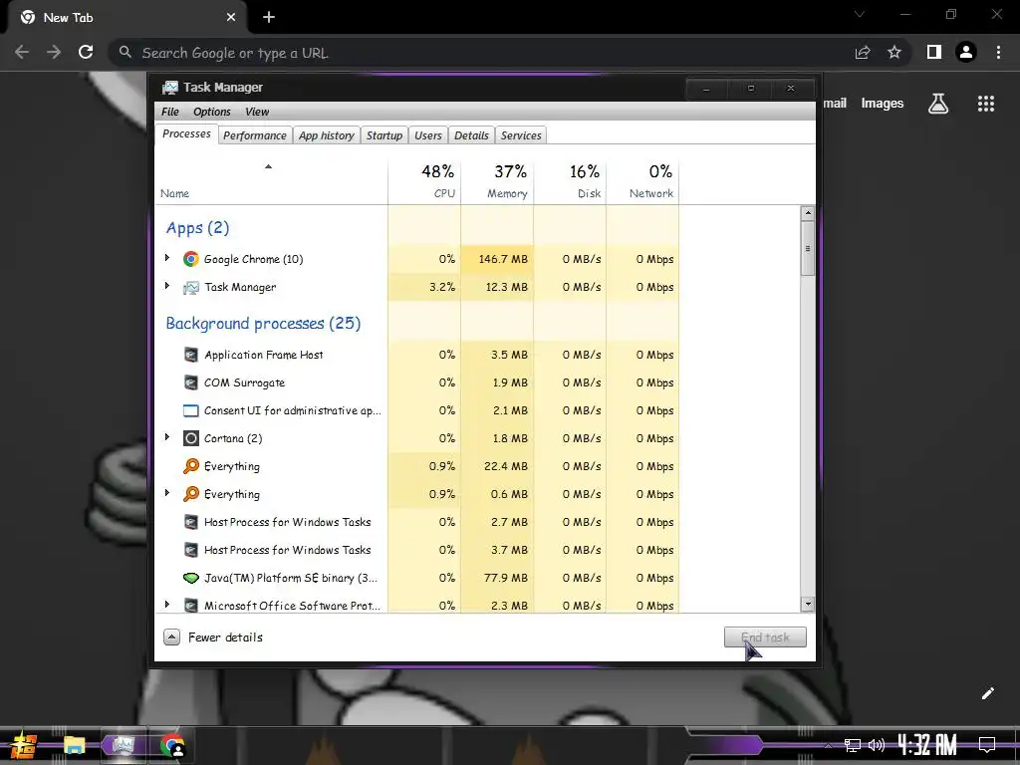Switch to the Services tab
This screenshot has height=765, width=1020.
521,135
